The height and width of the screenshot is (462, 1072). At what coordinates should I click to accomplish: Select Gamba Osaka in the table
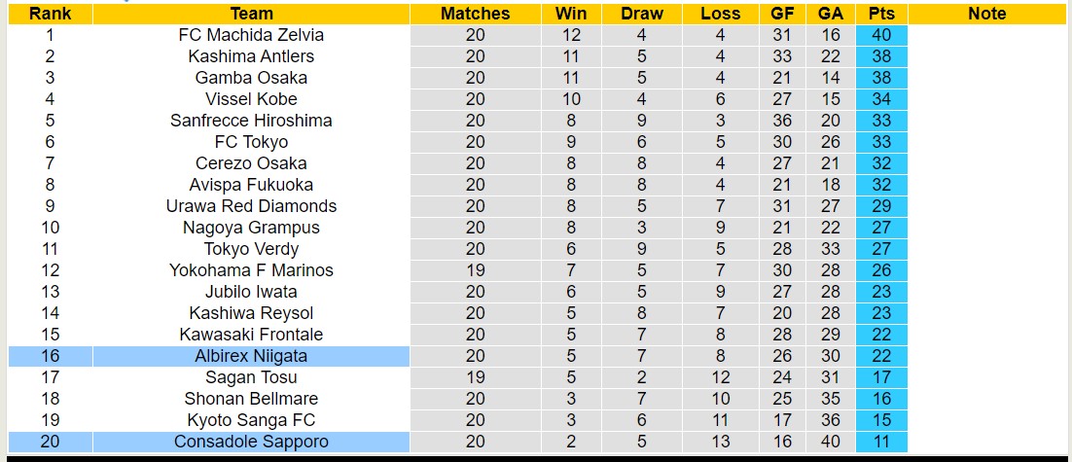pos(252,78)
